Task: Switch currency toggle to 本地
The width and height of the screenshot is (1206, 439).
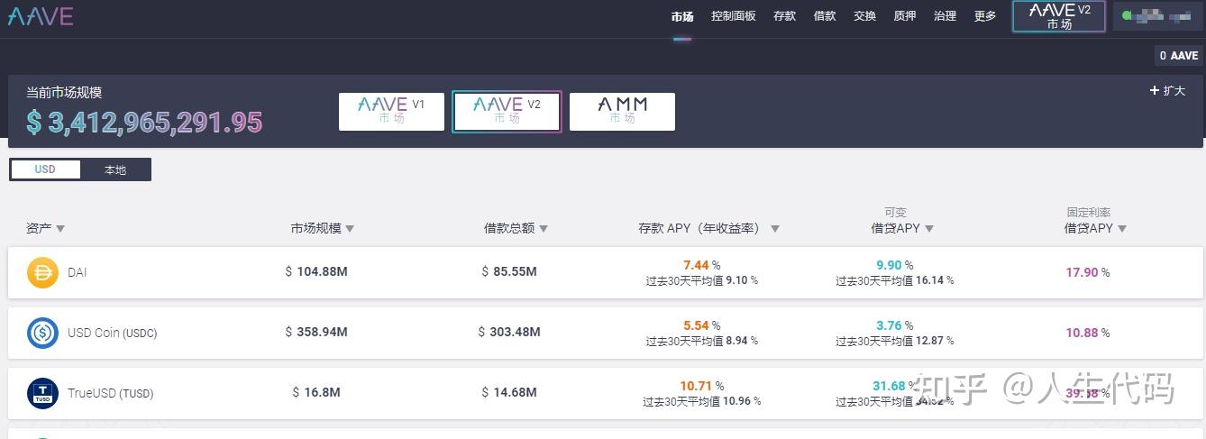Action: point(115,169)
